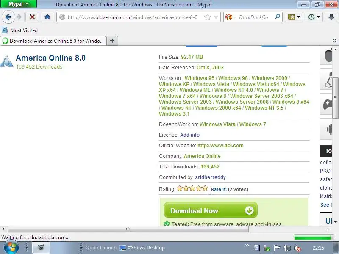The height and width of the screenshot is (254, 339).
Task: Click the first tray icon with magnifier
Action: (257, 248)
